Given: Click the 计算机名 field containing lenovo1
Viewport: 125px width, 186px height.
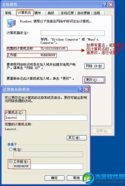Looking at the screenshot, I should pyautogui.click(x=46, y=118).
